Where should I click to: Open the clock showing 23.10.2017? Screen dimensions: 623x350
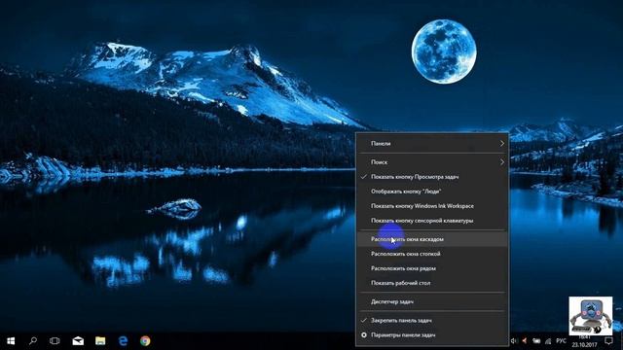pos(584,341)
